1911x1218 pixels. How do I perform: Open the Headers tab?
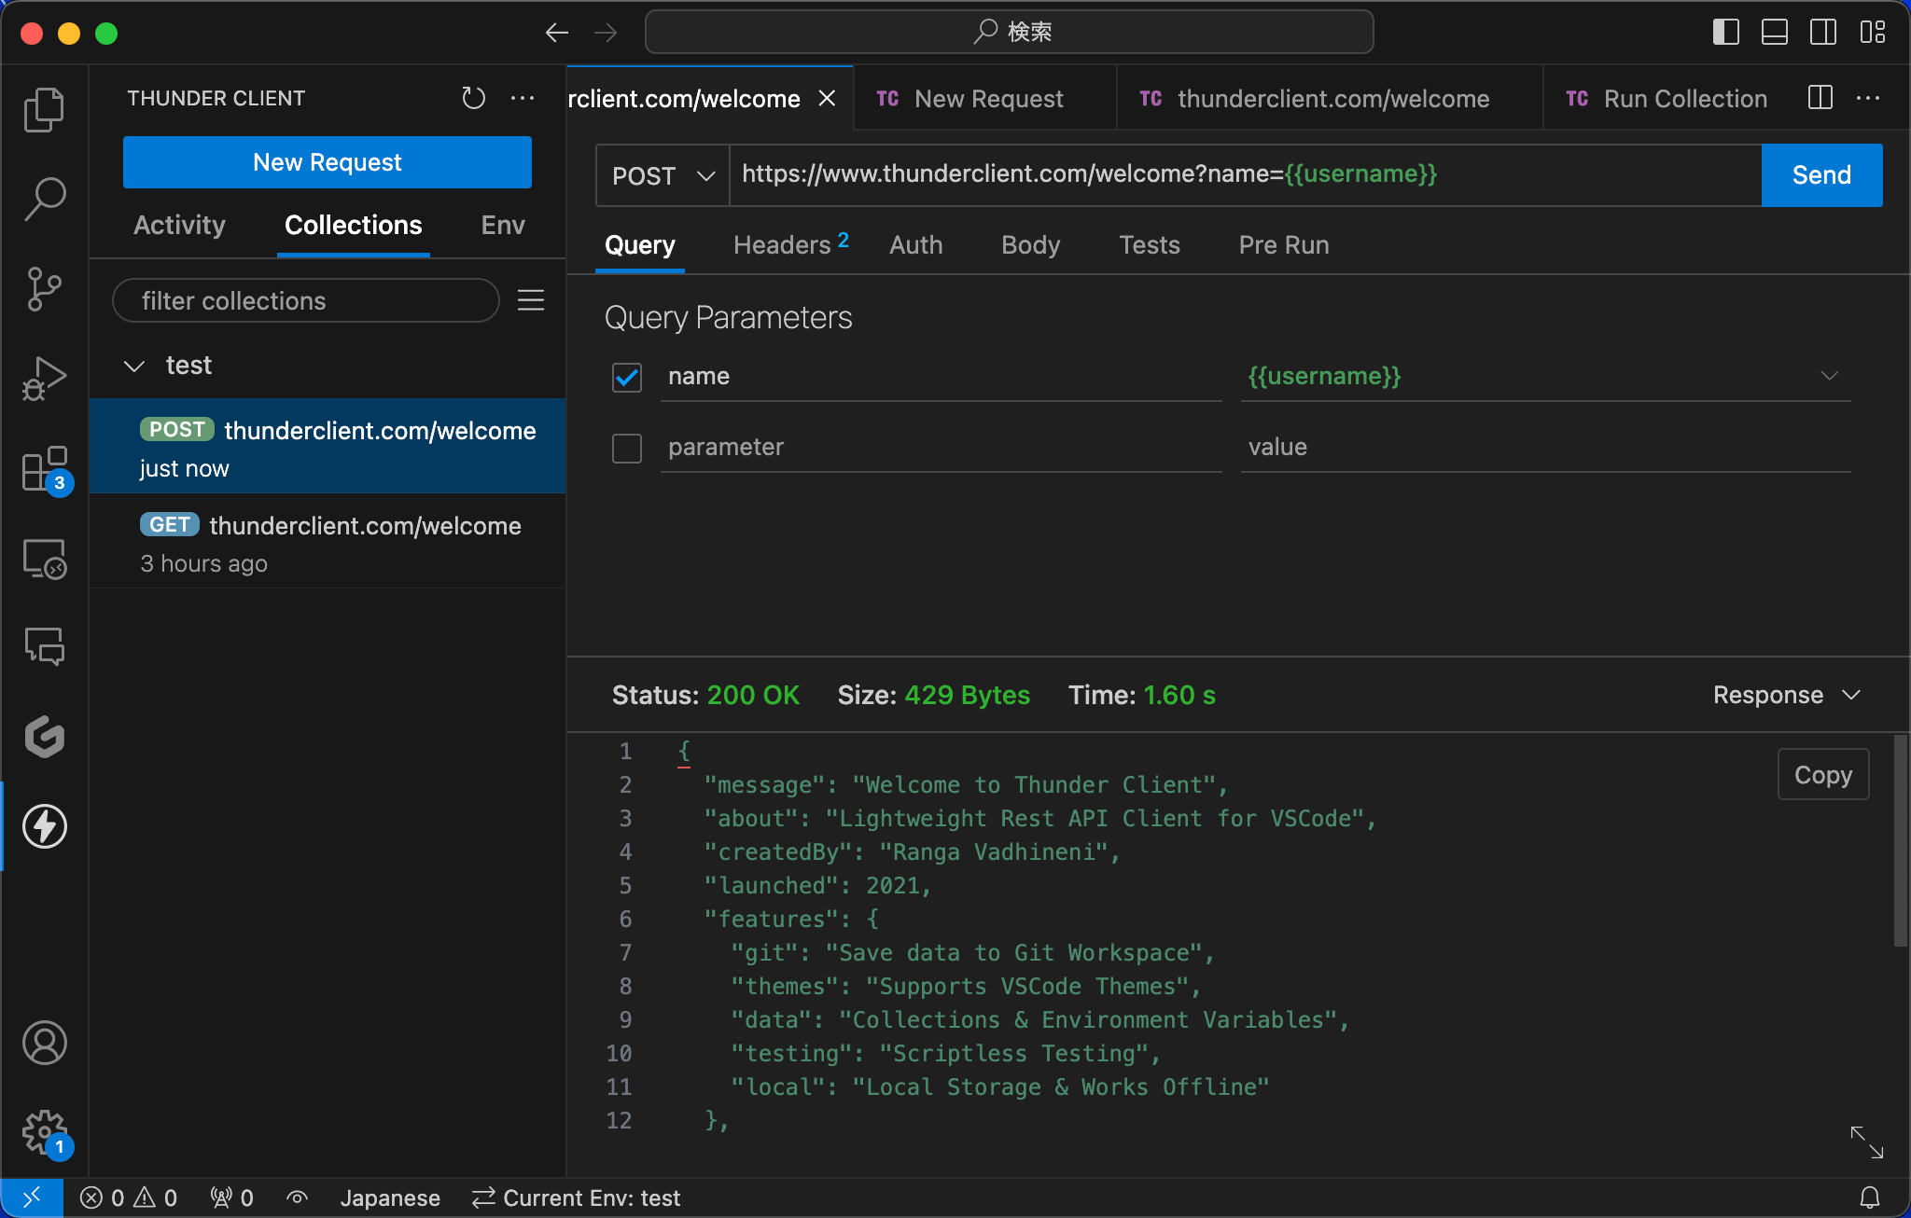point(790,245)
